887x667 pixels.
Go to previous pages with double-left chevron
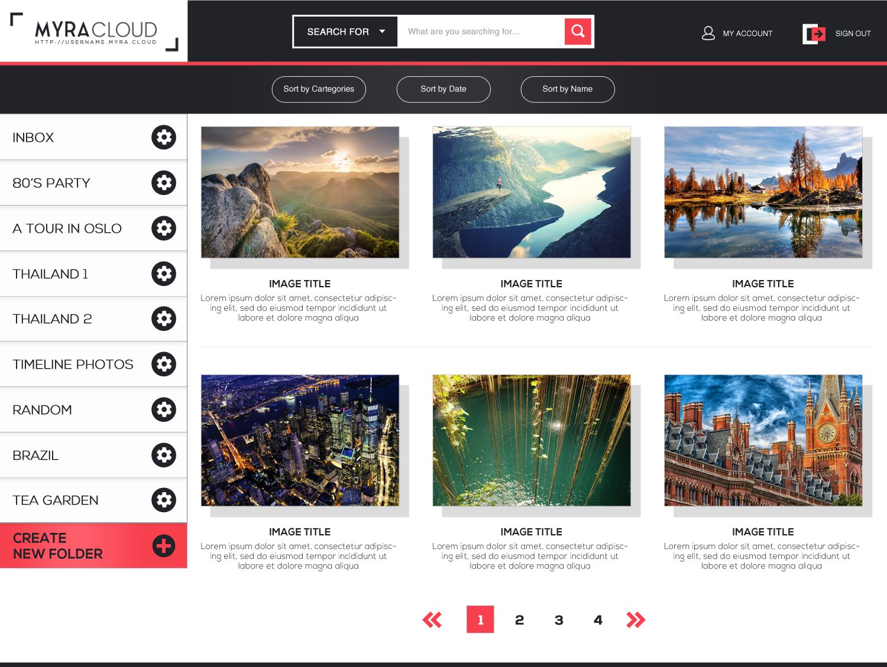click(x=432, y=620)
